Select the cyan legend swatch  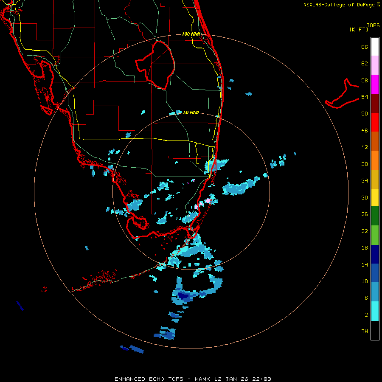point(375,311)
